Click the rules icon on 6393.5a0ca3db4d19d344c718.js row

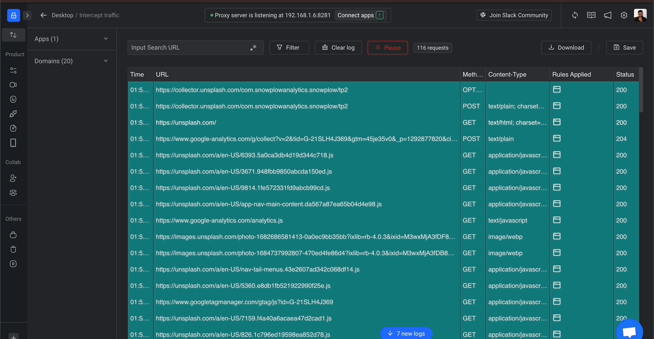(556, 155)
